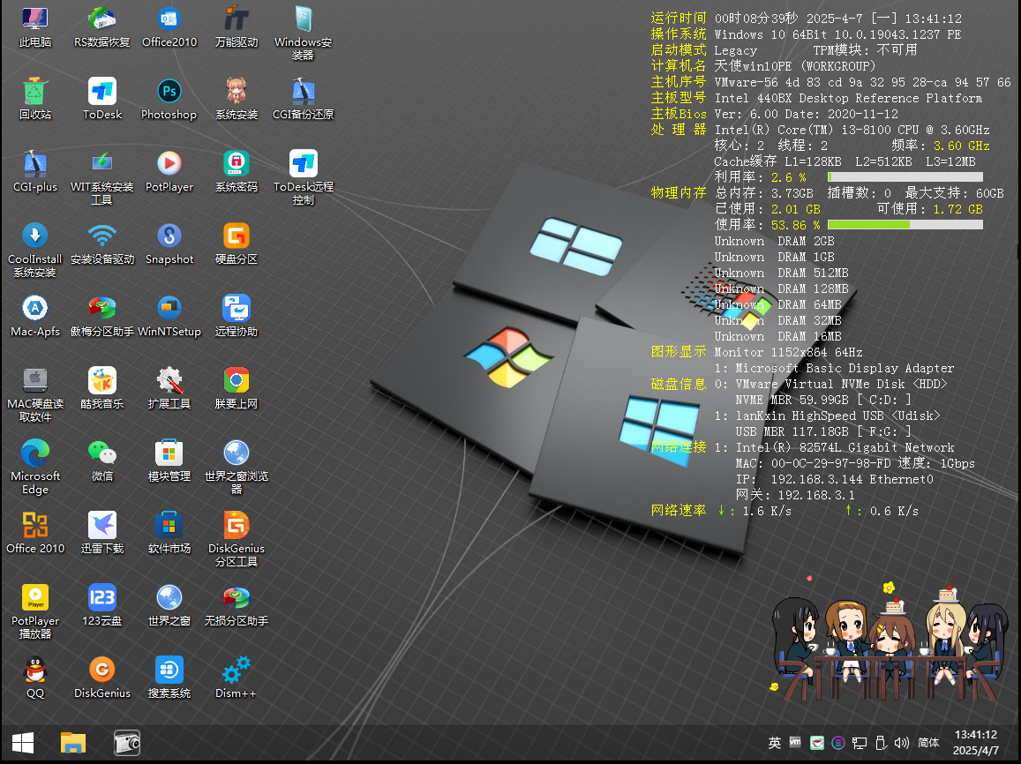Launch the PotPlayer shortcut

(x=169, y=172)
